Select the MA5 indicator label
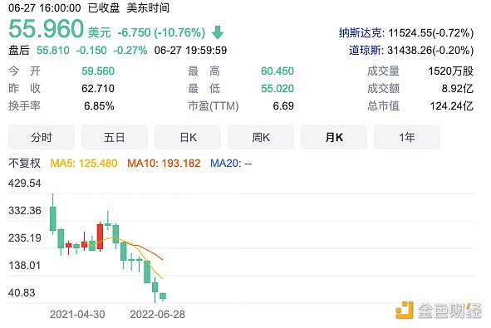This screenshot has height=328, width=491. pos(84,163)
